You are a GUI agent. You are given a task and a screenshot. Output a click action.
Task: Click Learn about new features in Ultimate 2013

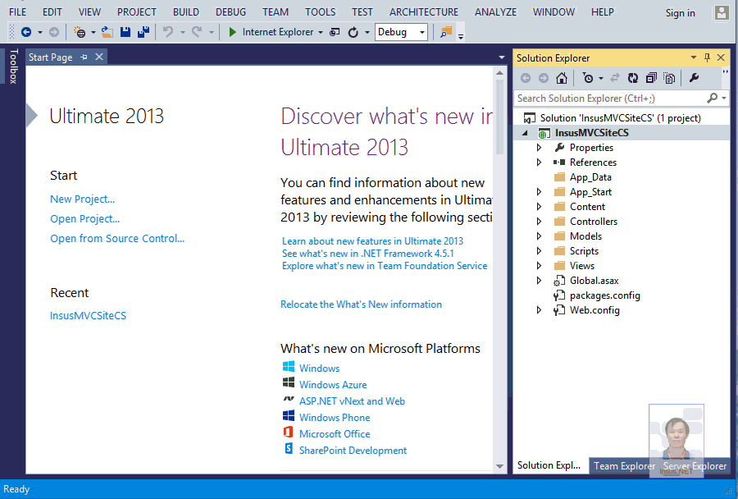tap(372, 241)
